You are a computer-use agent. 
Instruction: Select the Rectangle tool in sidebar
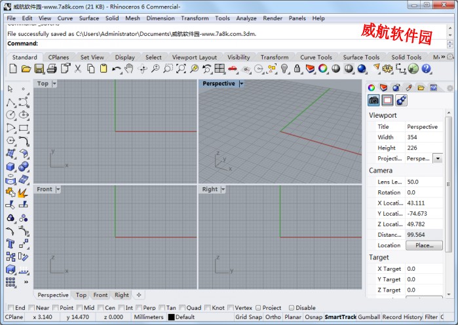[x=24, y=128]
